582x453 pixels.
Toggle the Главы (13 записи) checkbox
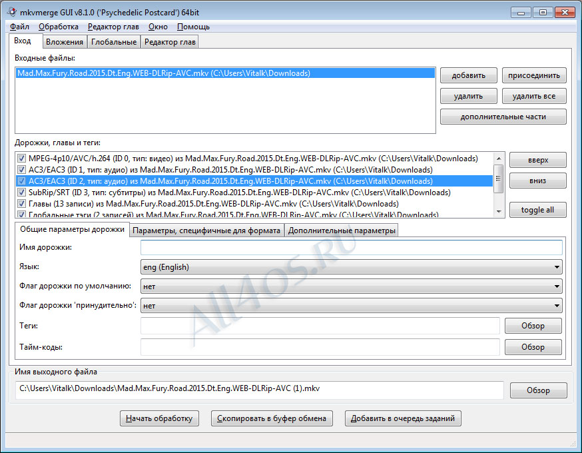21,204
